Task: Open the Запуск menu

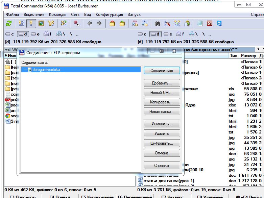Action: 134,15
